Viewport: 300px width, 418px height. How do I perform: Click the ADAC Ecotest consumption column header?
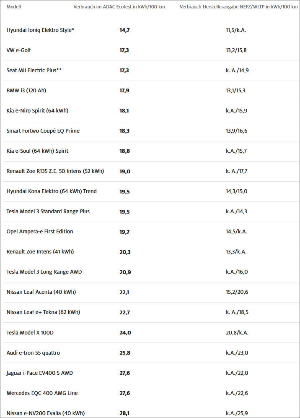click(119, 7)
